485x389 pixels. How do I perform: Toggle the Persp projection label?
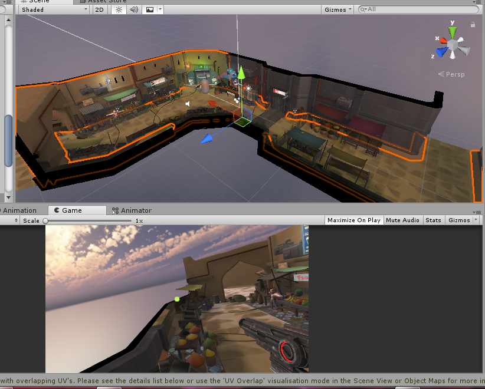pyautogui.click(x=451, y=74)
